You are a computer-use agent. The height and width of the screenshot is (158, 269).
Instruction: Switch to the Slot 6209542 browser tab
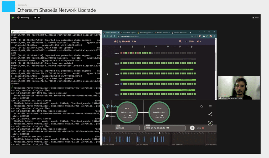coord(128,32)
